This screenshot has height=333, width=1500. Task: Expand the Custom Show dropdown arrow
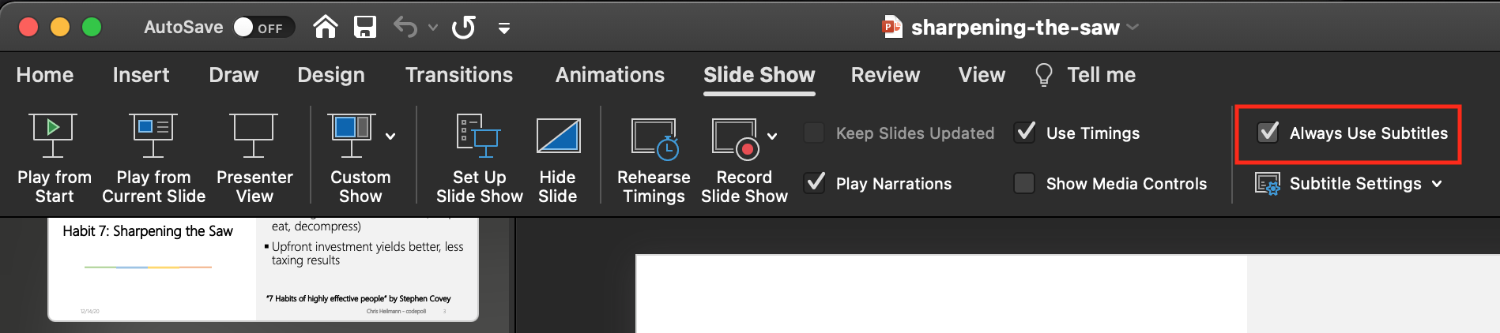pyautogui.click(x=390, y=137)
